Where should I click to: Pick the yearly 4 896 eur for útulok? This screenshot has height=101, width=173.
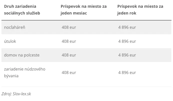click(x=127, y=41)
